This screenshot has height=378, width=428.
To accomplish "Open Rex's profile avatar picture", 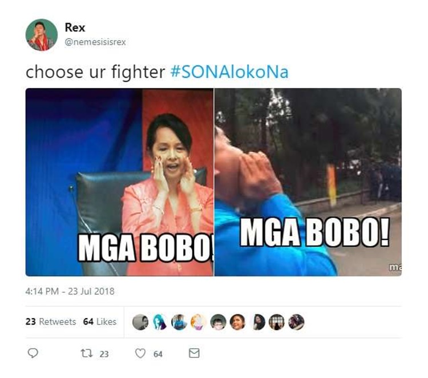I will (x=42, y=35).
